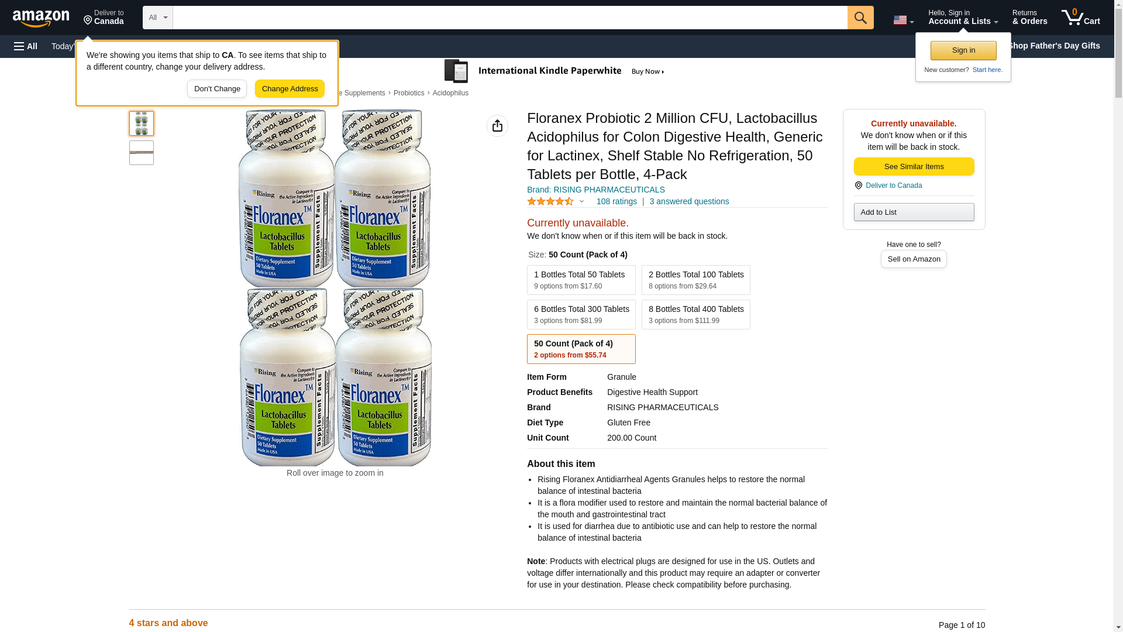
Task: Select the second product thumbnail
Action: [x=142, y=153]
